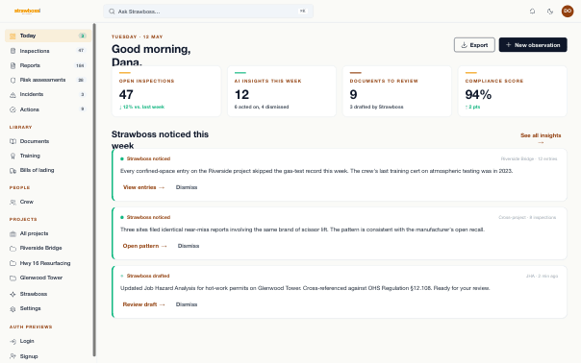Click the Hwy 16 Resurfacing folder icon
Screen dimensions: 581x363
click(x=13, y=263)
